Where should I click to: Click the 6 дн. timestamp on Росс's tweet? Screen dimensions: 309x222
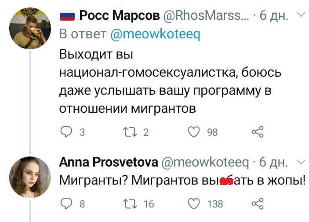tap(274, 17)
